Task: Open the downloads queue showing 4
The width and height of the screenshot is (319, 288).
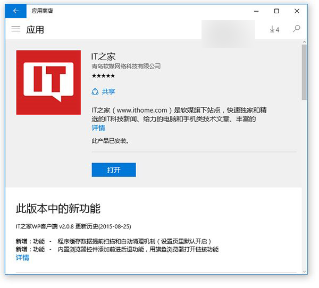Action: (274, 29)
